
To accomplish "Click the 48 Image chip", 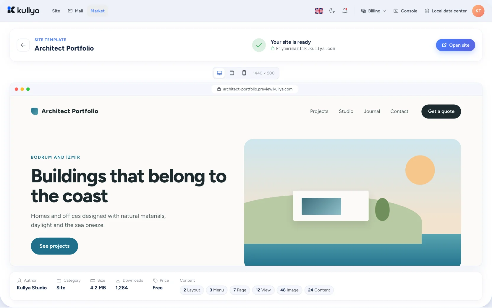I will point(289,290).
